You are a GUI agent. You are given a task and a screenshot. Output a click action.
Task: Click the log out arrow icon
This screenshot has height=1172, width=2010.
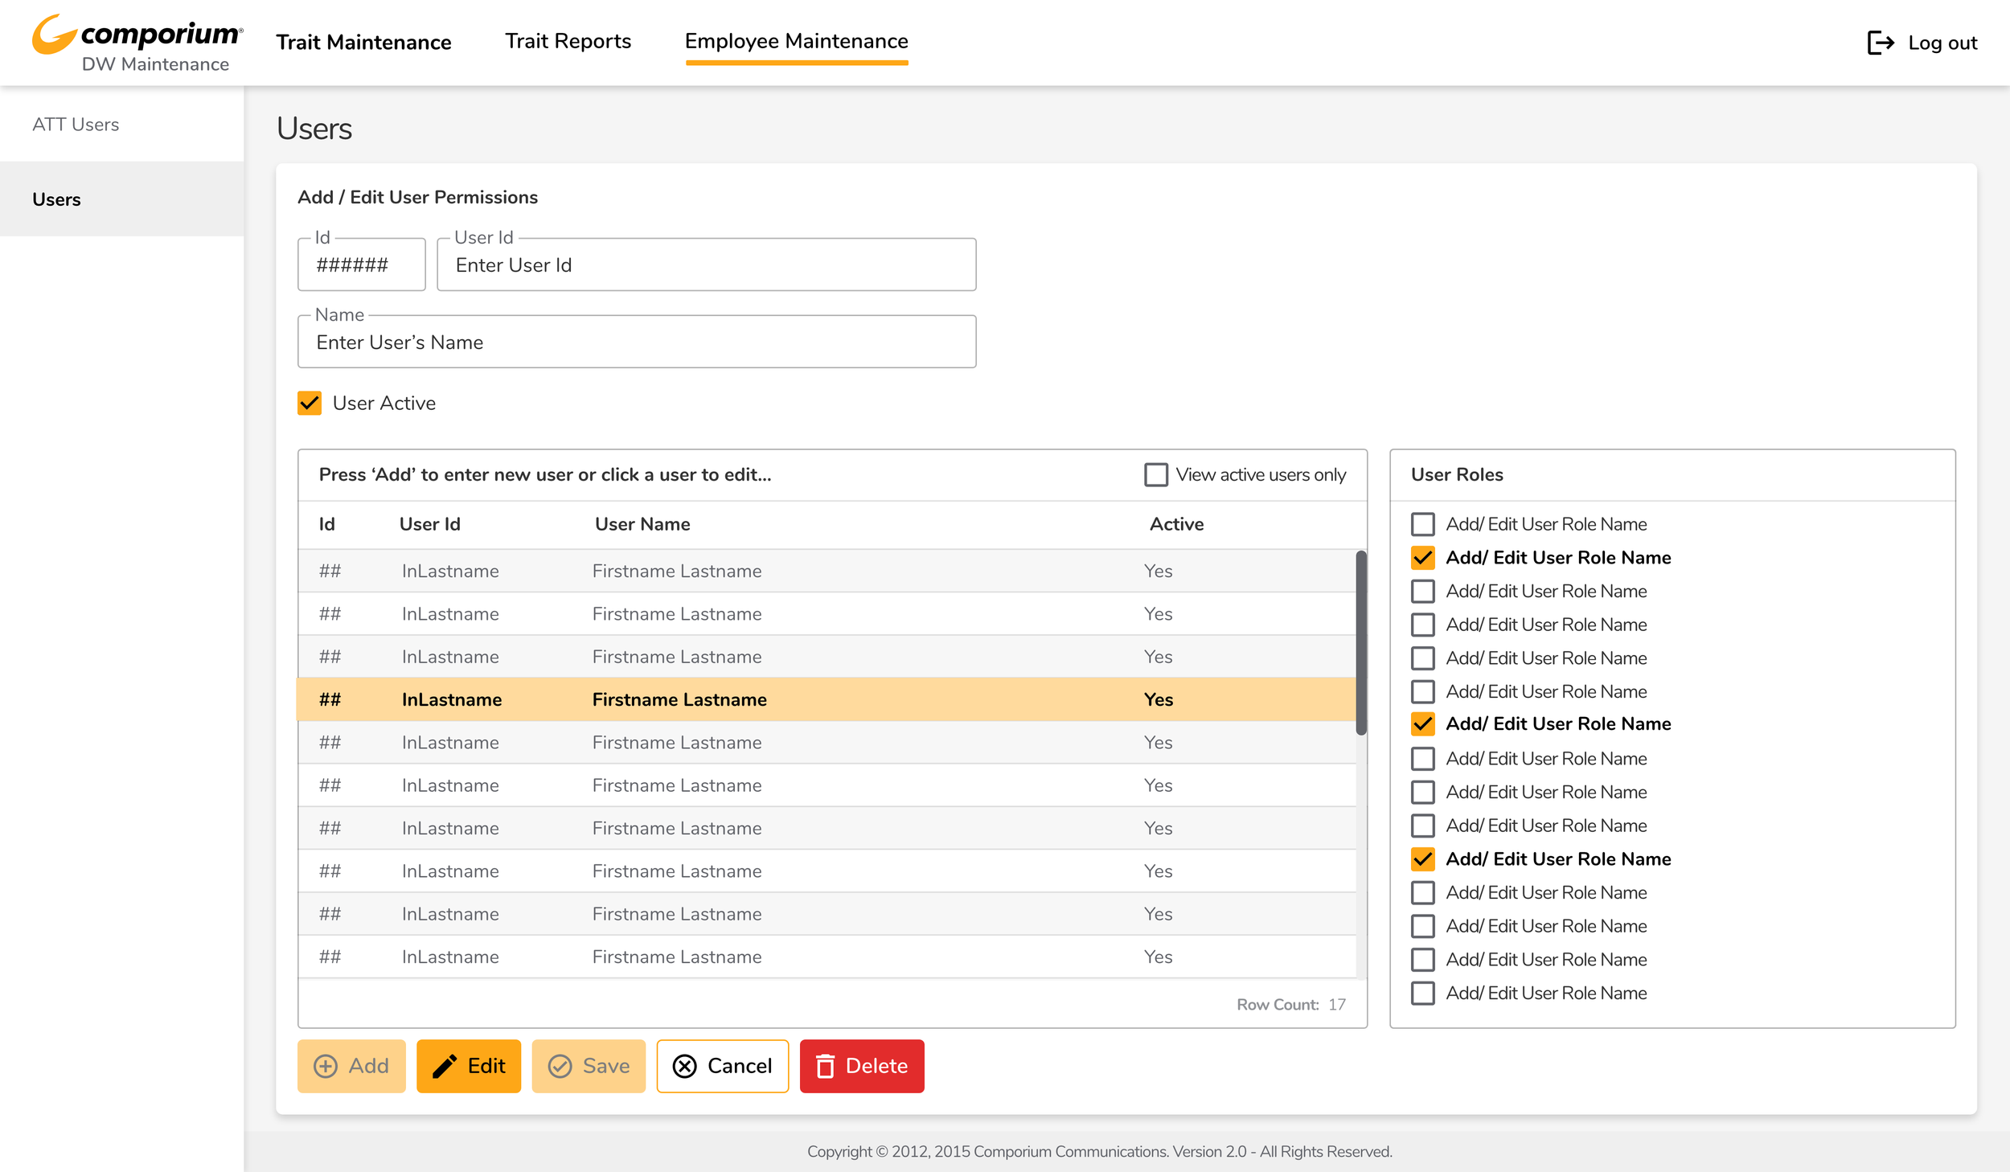(x=1880, y=43)
